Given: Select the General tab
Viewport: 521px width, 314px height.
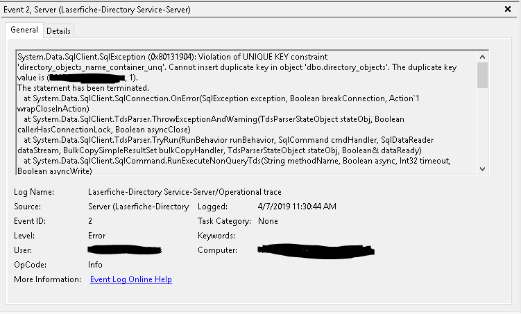Looking at the screenshot, I should [x=24, y=30].
